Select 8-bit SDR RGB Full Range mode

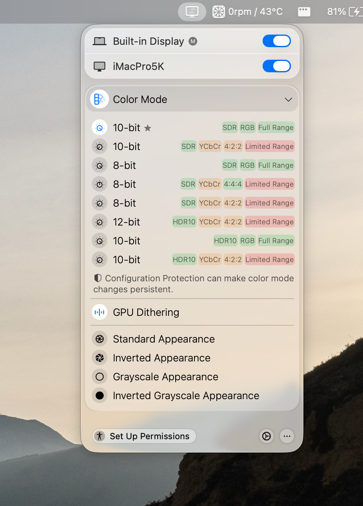pyautogui.click(x=193, y=165)
